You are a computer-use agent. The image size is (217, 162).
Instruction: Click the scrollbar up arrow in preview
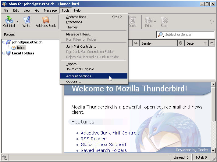tap(213, 85)
